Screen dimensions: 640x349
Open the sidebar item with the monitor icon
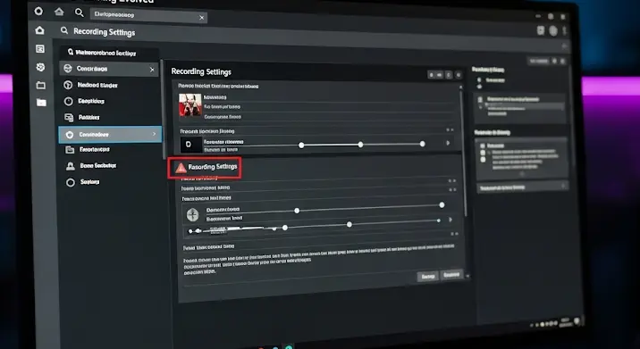[109, 118]
